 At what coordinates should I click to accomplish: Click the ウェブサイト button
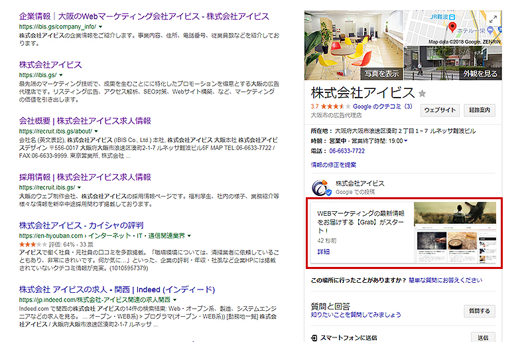click(440, 110)
